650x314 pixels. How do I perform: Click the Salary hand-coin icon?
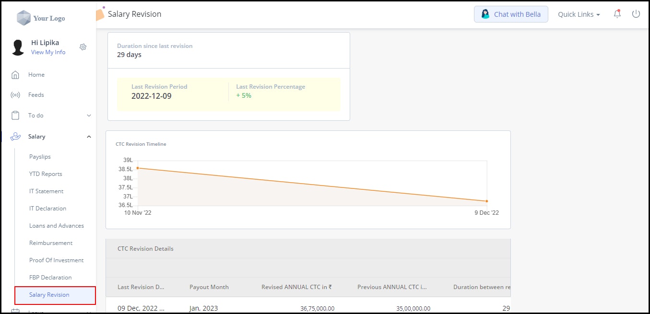click(15, 137)
